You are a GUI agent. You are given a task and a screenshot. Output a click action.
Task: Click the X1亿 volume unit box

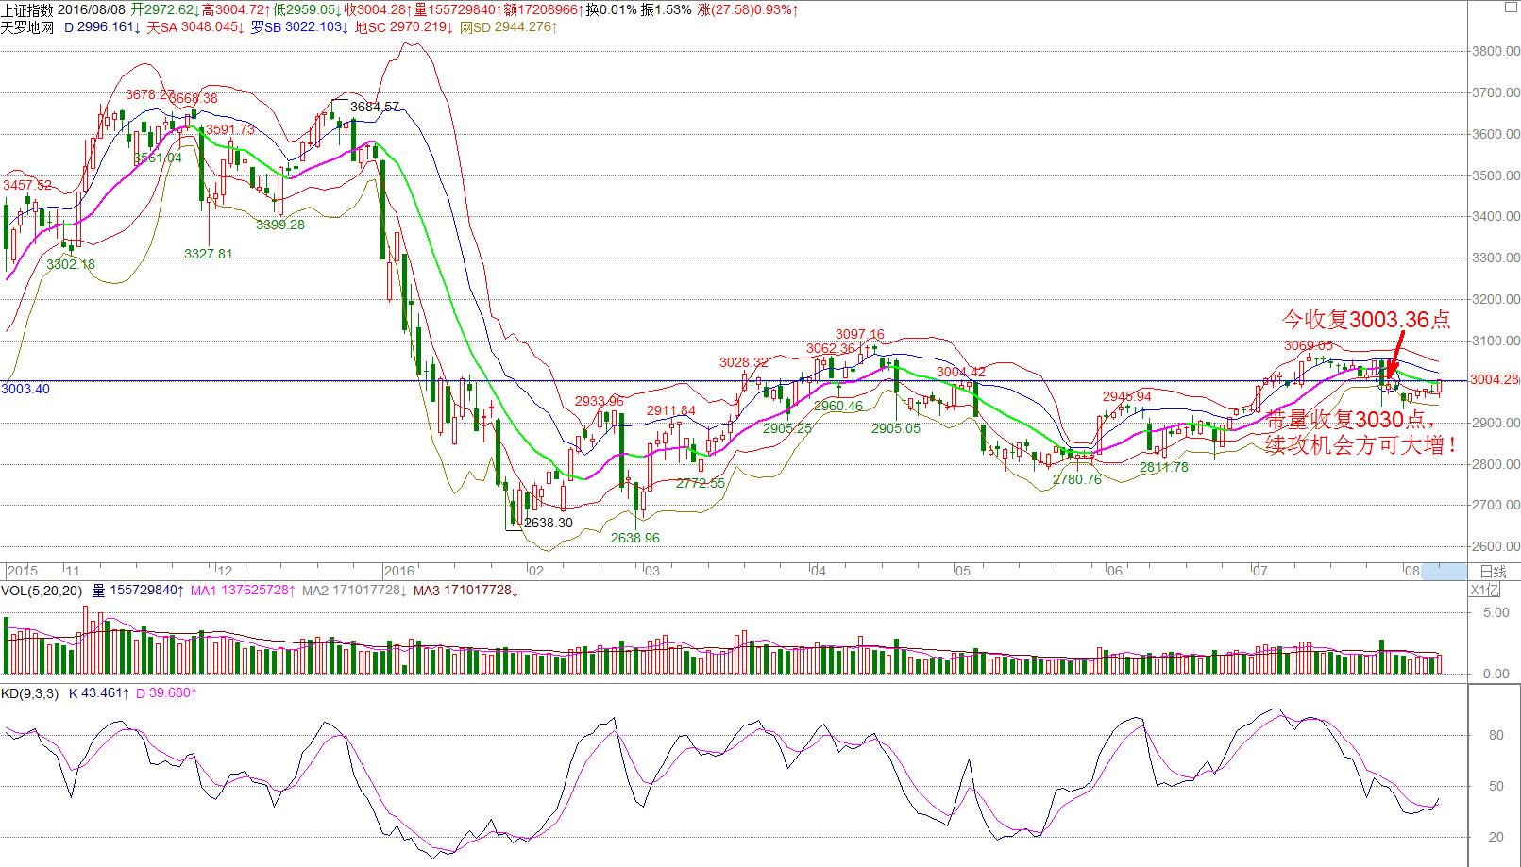(1485, 592)
